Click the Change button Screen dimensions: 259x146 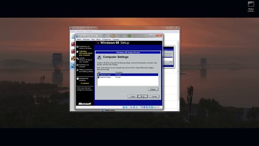153,89
